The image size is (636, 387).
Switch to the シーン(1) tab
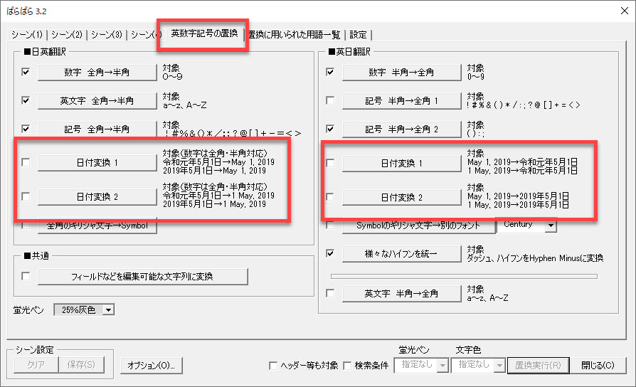click(27, 35)
